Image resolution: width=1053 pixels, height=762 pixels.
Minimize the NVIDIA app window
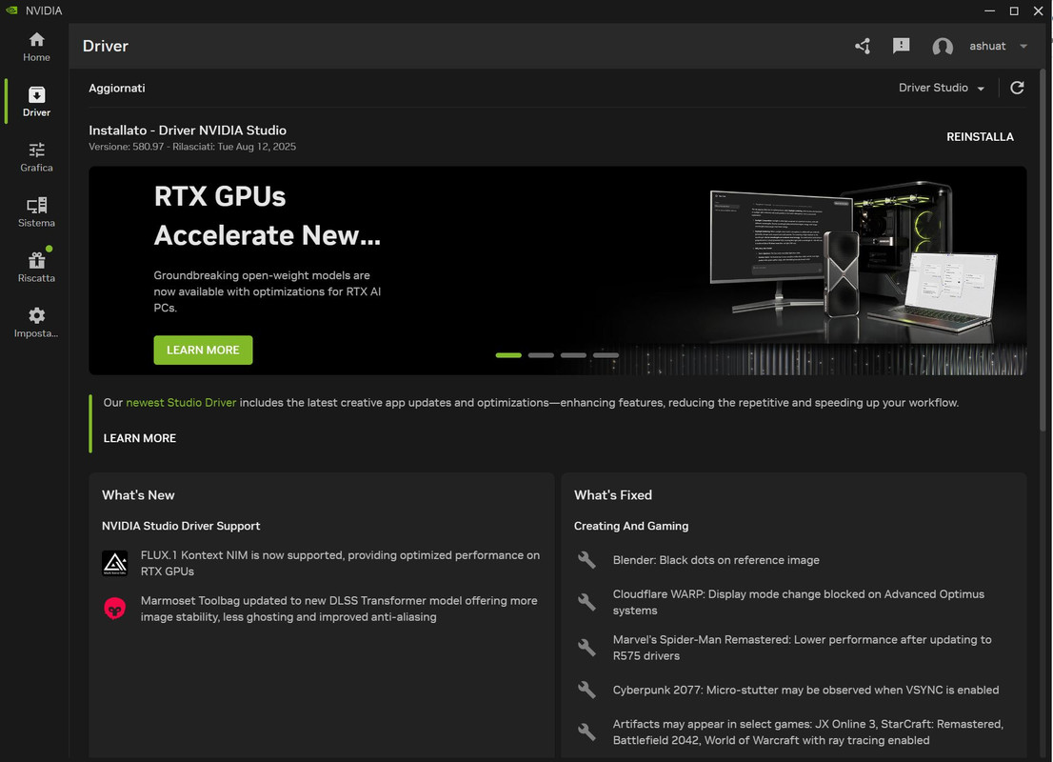click(989, 10)
